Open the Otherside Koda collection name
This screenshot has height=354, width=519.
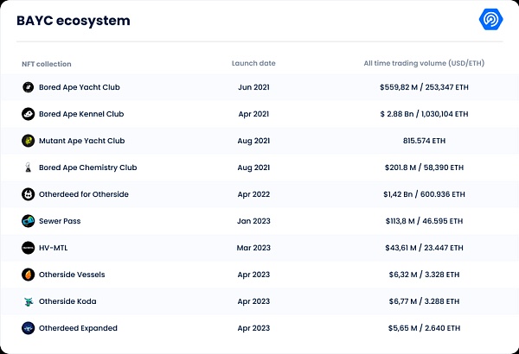click(x=73, y=301)
